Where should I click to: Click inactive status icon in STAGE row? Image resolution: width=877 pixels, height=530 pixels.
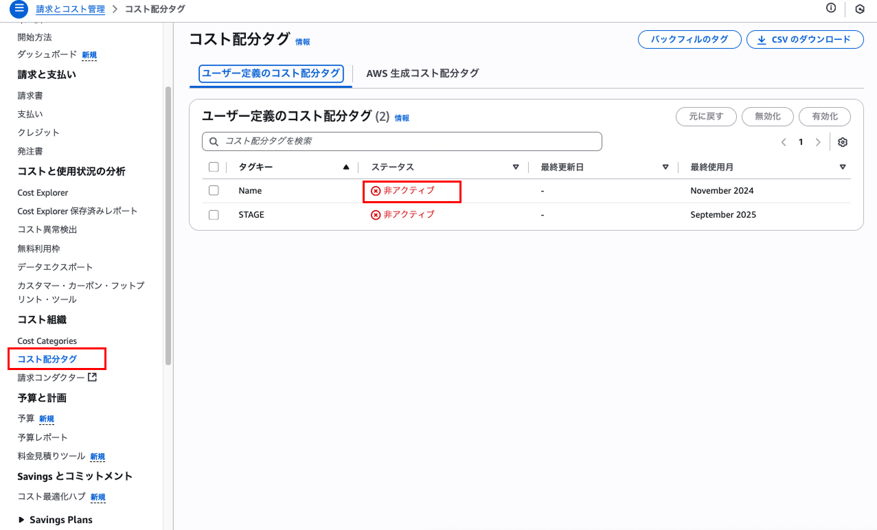point(376,215)
